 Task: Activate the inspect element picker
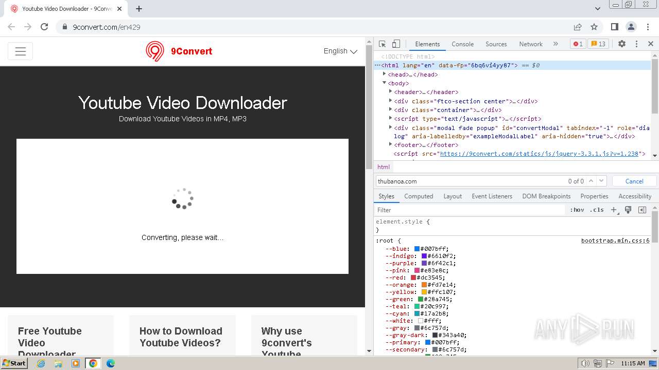coord(382,44)
